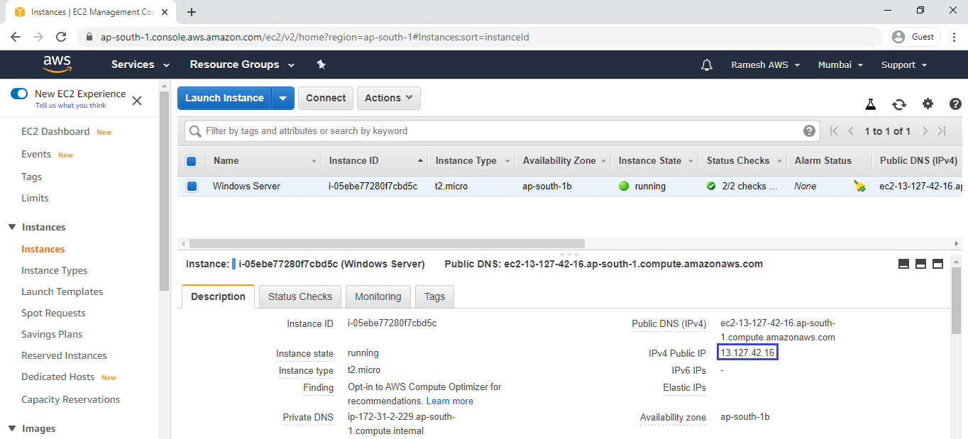
Task: Click the Launch Instance button
Action: (x=224, y=98)
